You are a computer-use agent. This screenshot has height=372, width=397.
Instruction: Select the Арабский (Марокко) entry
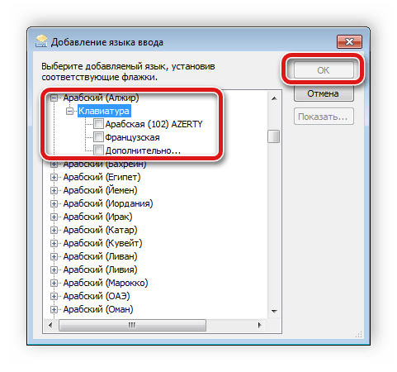click(x=106, y=283)
